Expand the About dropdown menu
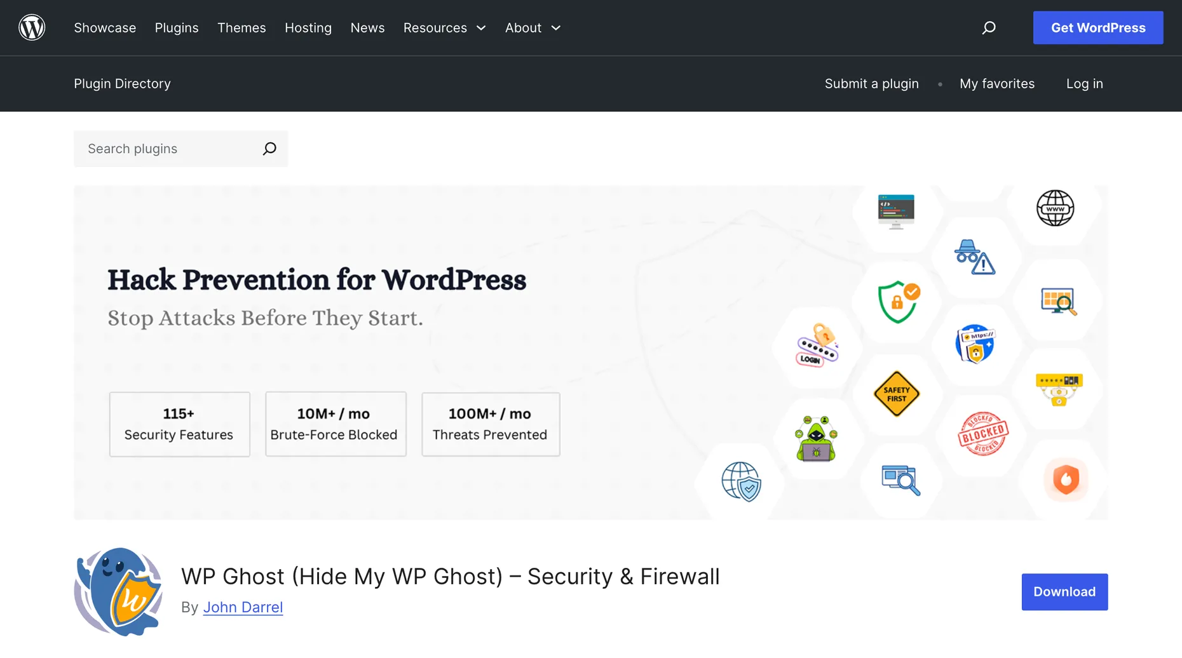 point(533,27)
